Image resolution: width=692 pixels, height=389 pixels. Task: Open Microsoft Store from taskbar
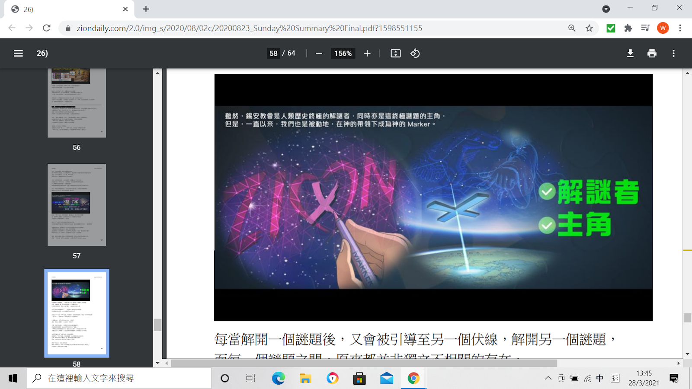(359, 379)
